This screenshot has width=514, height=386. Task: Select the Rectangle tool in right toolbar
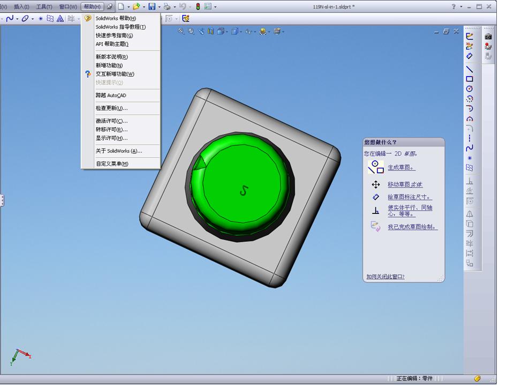[470, 79]
